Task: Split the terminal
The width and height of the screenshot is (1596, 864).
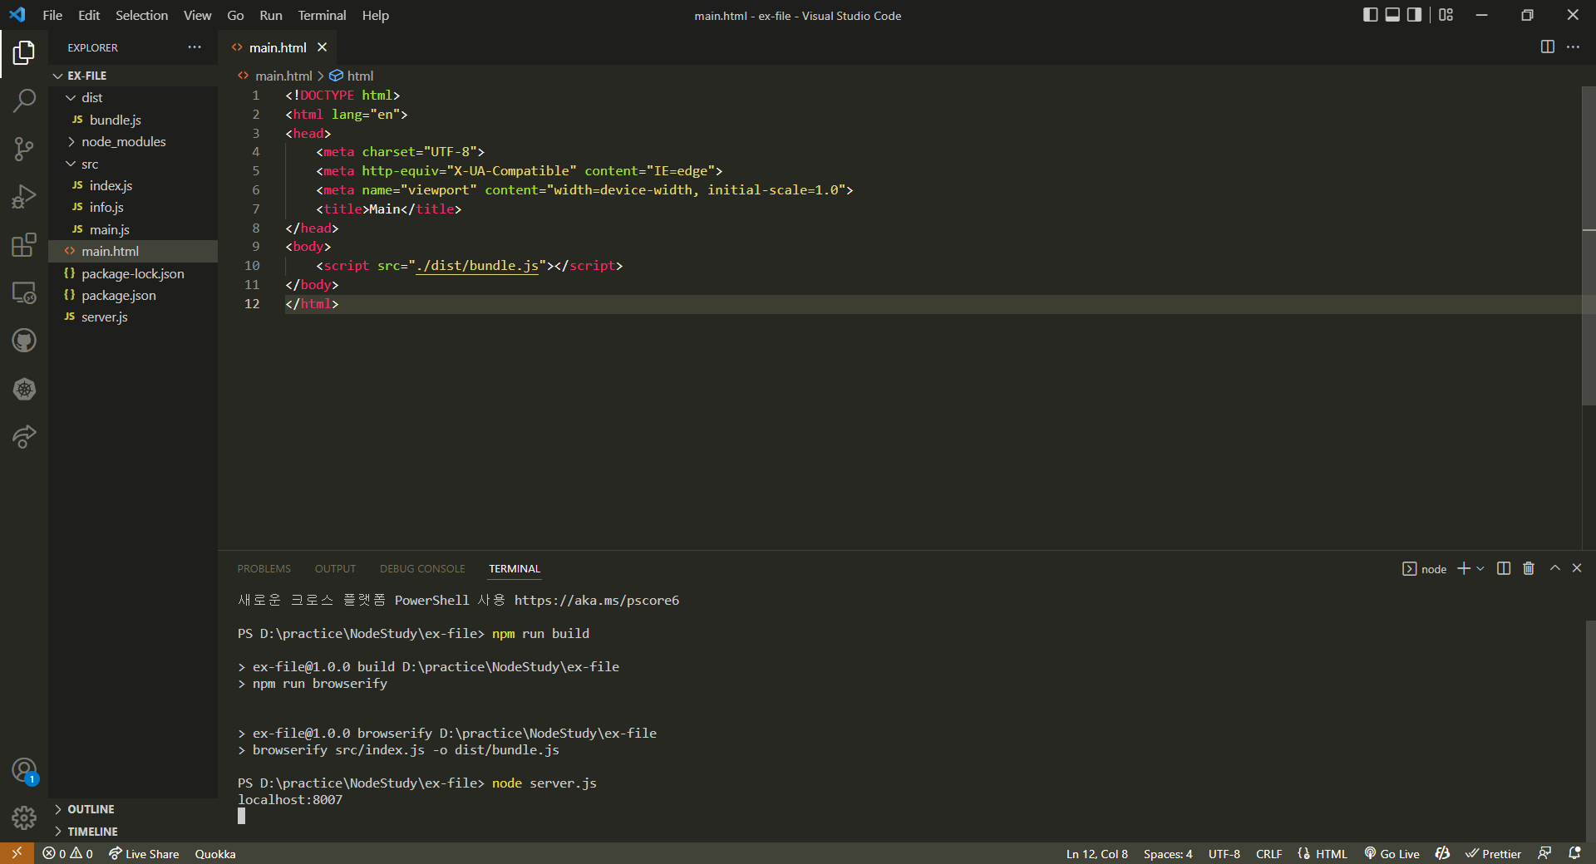Action: 1504,568
